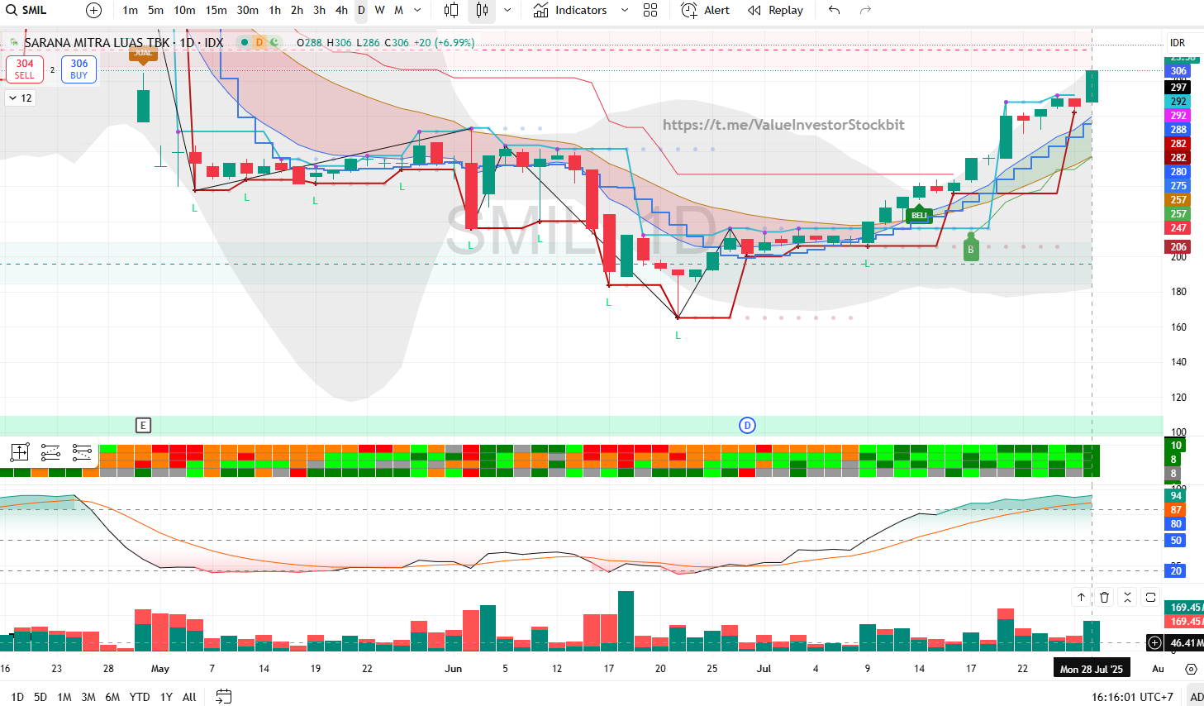Click the 304 SELL button
This screenshot has height=706, width=1204.
point(25,69)
